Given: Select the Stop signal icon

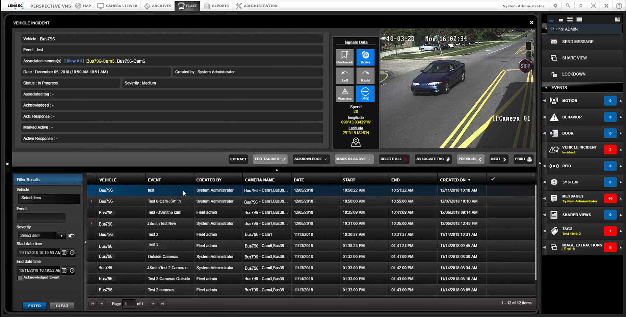Looking at the screenshot, I should (x=365, y=94).
